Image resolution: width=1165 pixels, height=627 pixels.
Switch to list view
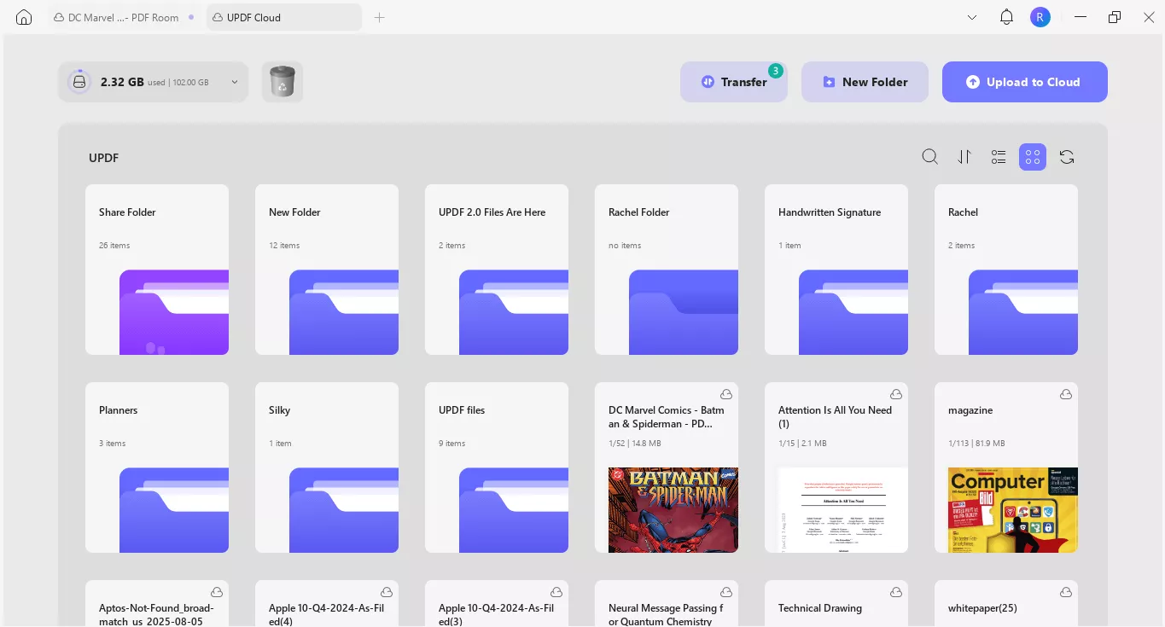tap(999, 157)
